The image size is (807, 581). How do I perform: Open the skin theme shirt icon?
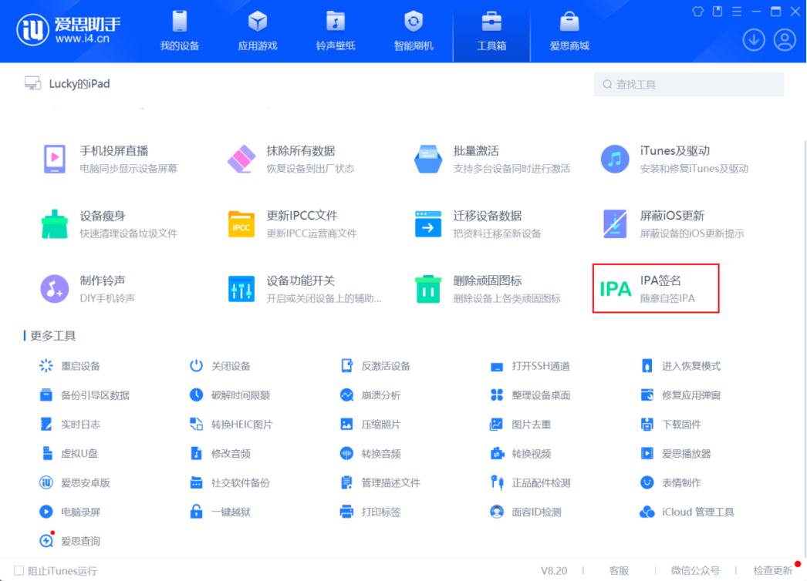pyautogui.click(x=698, y=12)
